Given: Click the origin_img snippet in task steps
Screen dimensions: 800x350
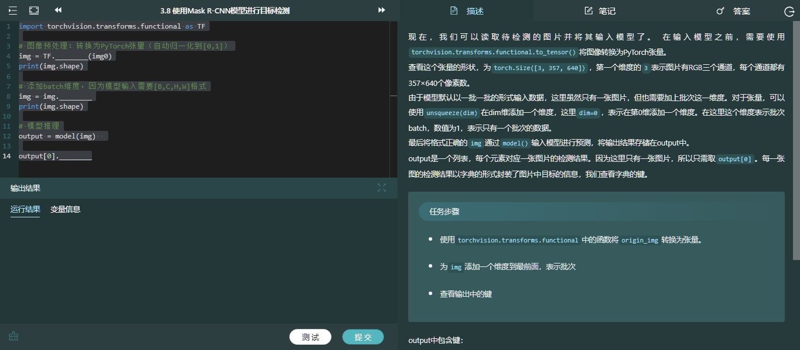Looking at the screenshot, I should pyautogui.click(x=640, y=240).
